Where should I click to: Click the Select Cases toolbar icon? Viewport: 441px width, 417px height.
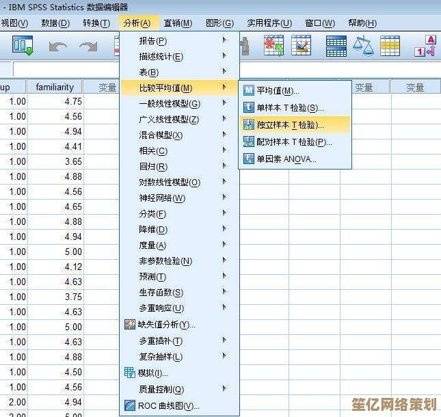coord(390,46)
